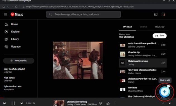Click 'Wrap Me Up' album thumbnail
This screenshot has width=176, height=106.
123,54
